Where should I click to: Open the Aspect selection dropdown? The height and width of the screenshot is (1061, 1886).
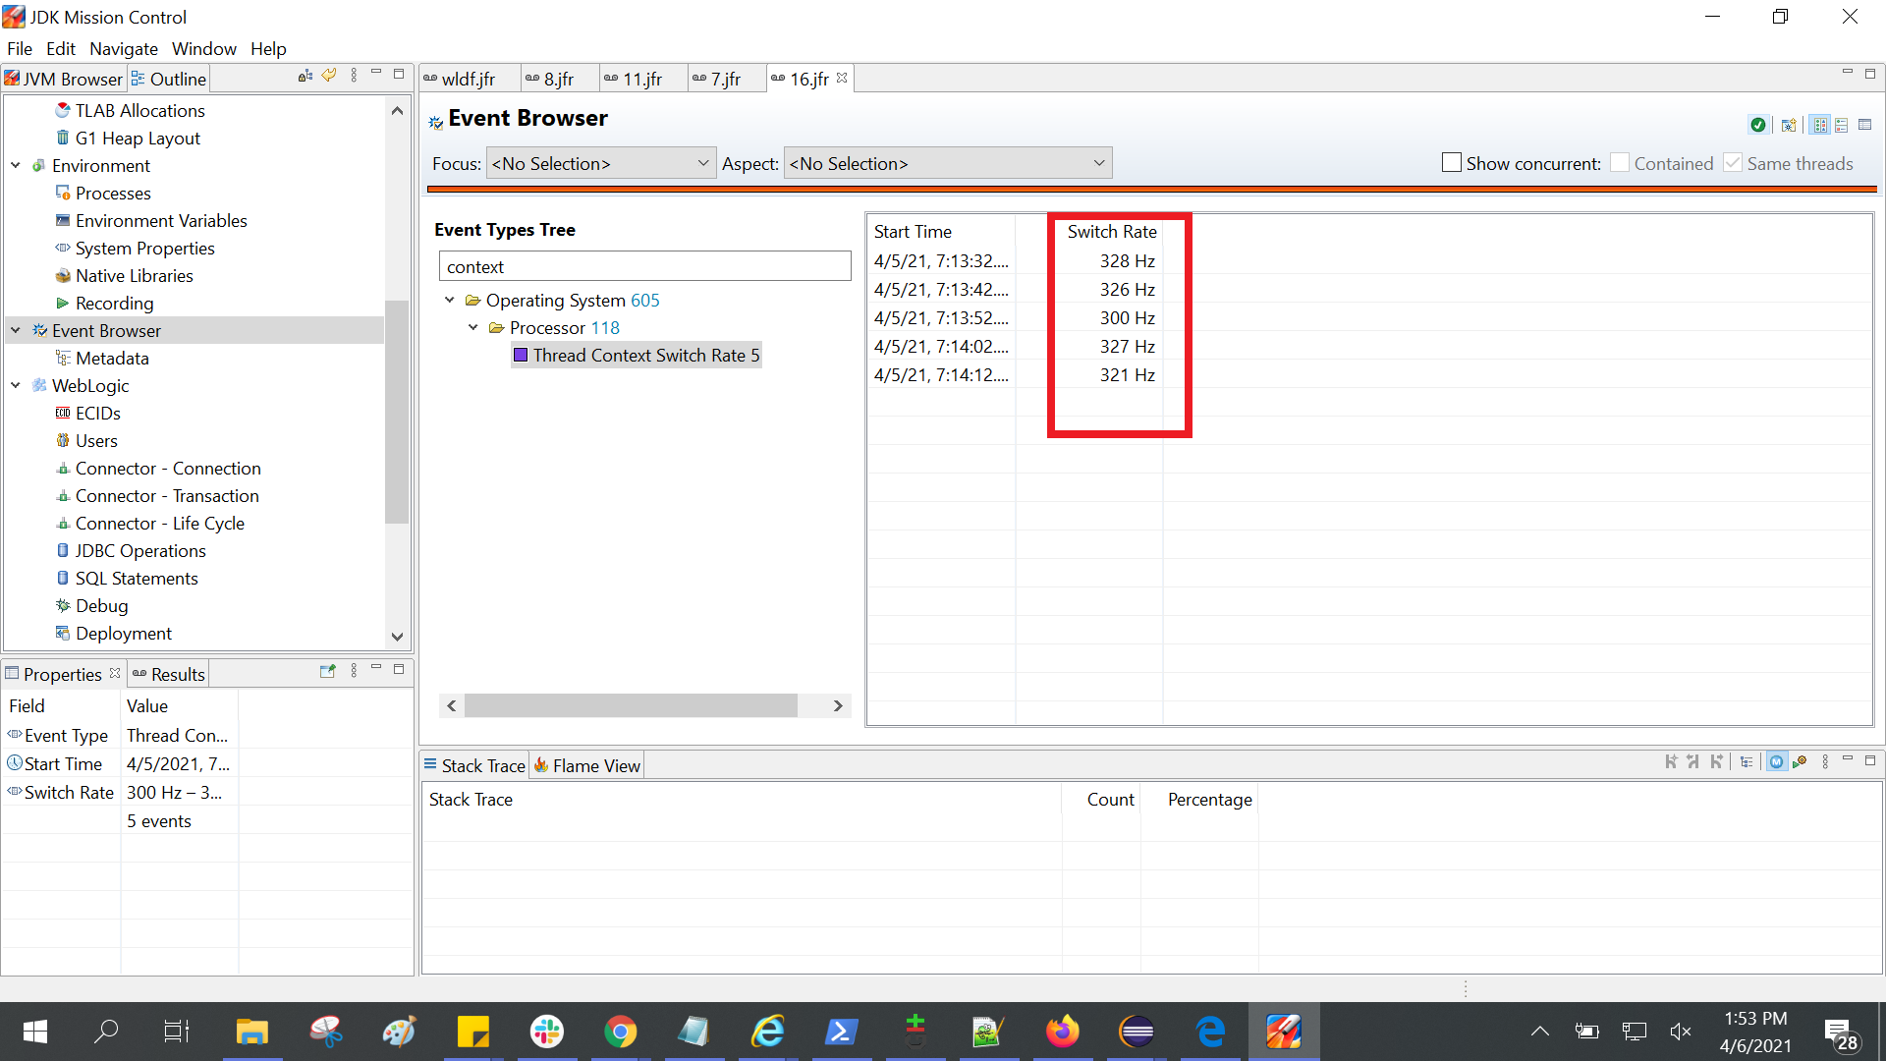pyautogui.click(x=947, y=163)
